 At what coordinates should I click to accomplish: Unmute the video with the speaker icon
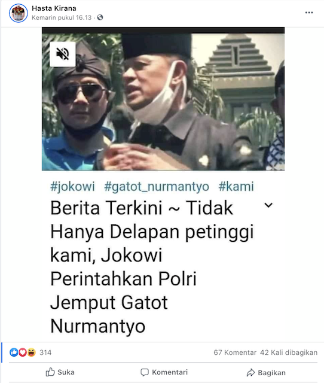63,54
